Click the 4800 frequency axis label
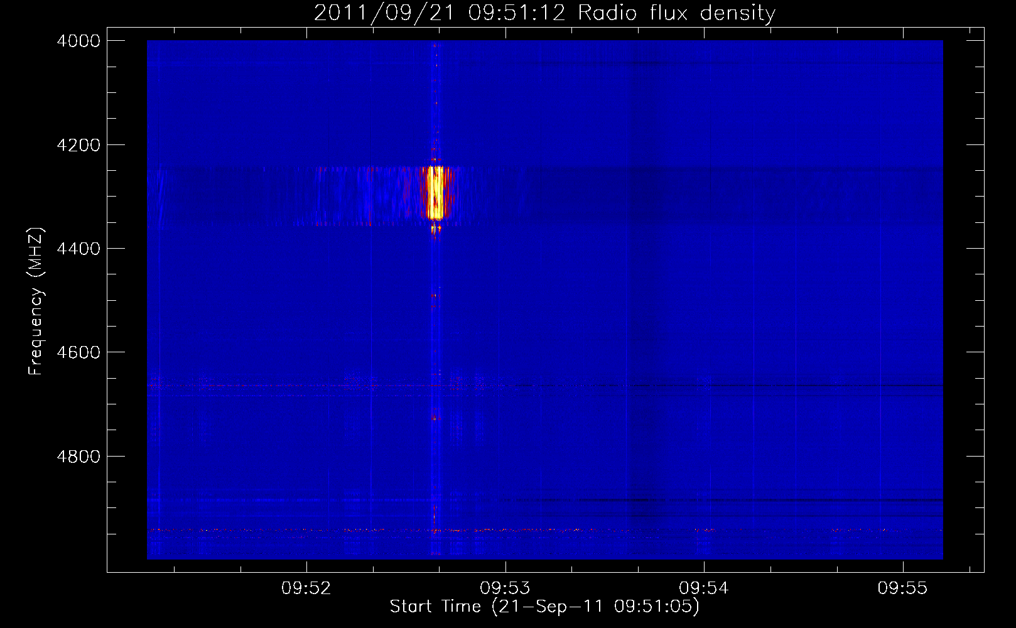This screenshot has height=628, width=1016. point(78,457)
